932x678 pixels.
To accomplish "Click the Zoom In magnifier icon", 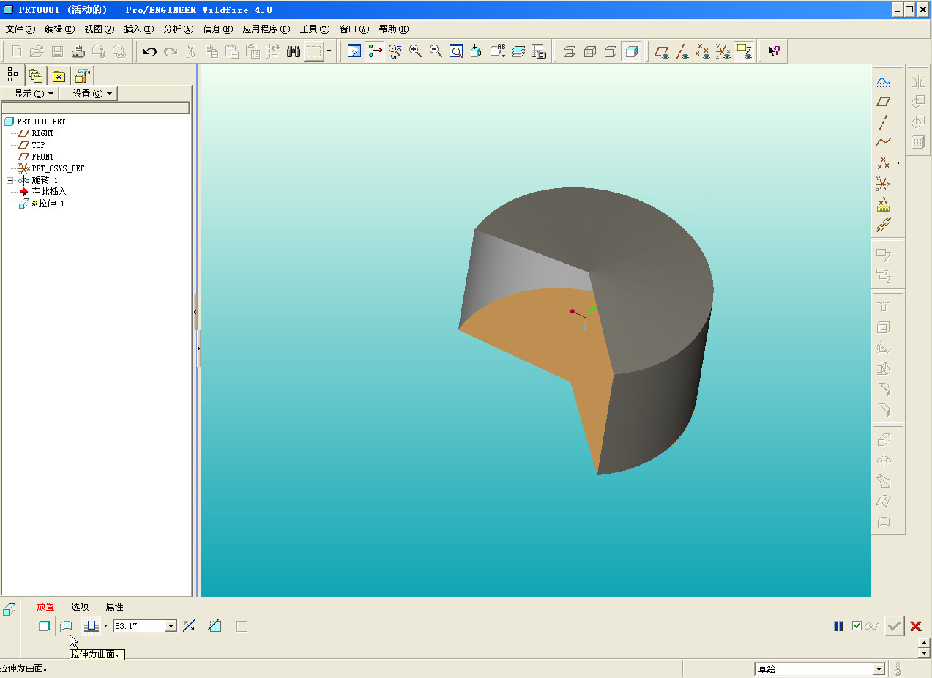I will pyautogui.click(x=415, y=51).
